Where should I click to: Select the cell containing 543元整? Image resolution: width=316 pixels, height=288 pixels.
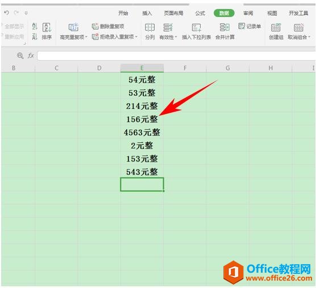tap(142, 172)
